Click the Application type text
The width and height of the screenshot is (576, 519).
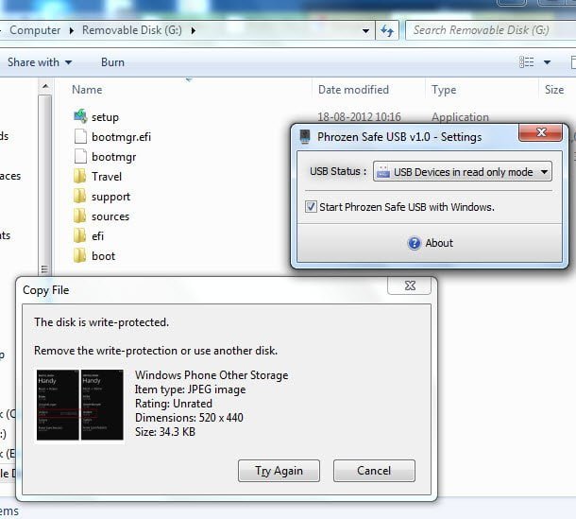460,117
